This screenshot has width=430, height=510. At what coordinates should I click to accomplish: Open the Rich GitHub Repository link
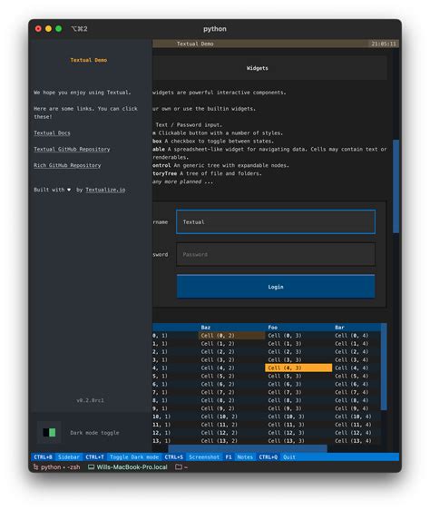click(67, 165)
